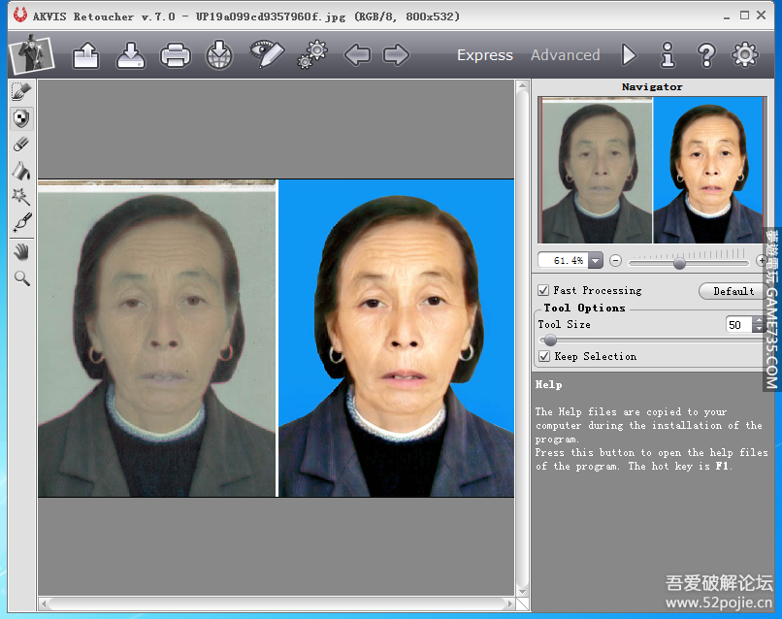The height and width of the screenshot is (619, 782).
Task: Open the 61.4% zoom level dropdown
Action: point(595,261)
